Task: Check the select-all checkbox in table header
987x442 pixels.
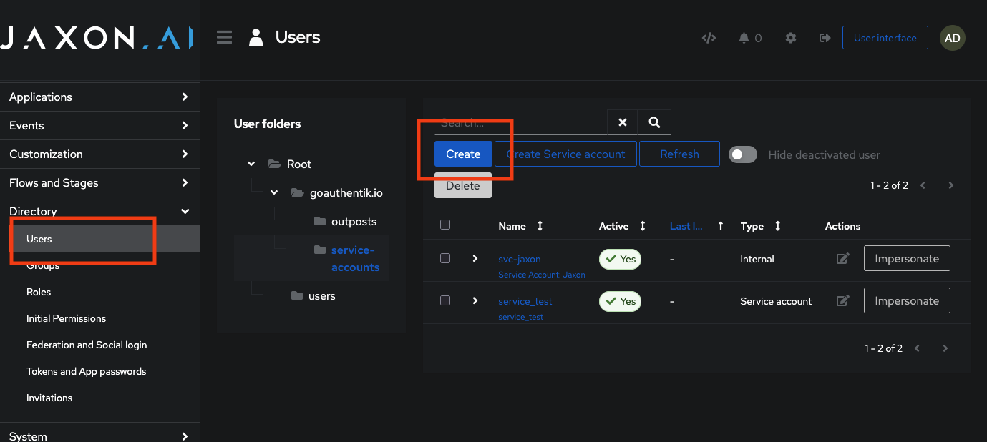Action: pos(444,224)
